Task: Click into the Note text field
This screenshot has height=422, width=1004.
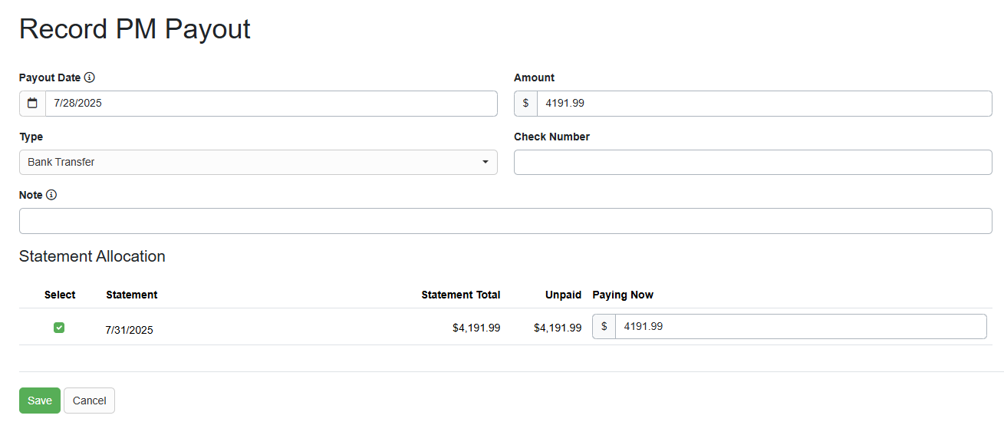Action: click(x=505, y=221)
